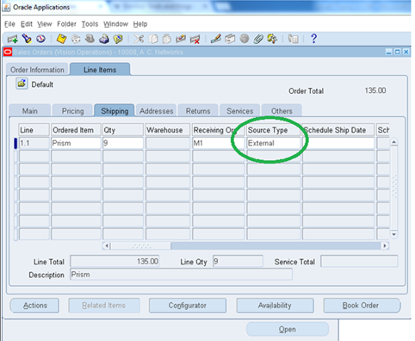Click the Line field showing 1.1

tap(34, 143)
